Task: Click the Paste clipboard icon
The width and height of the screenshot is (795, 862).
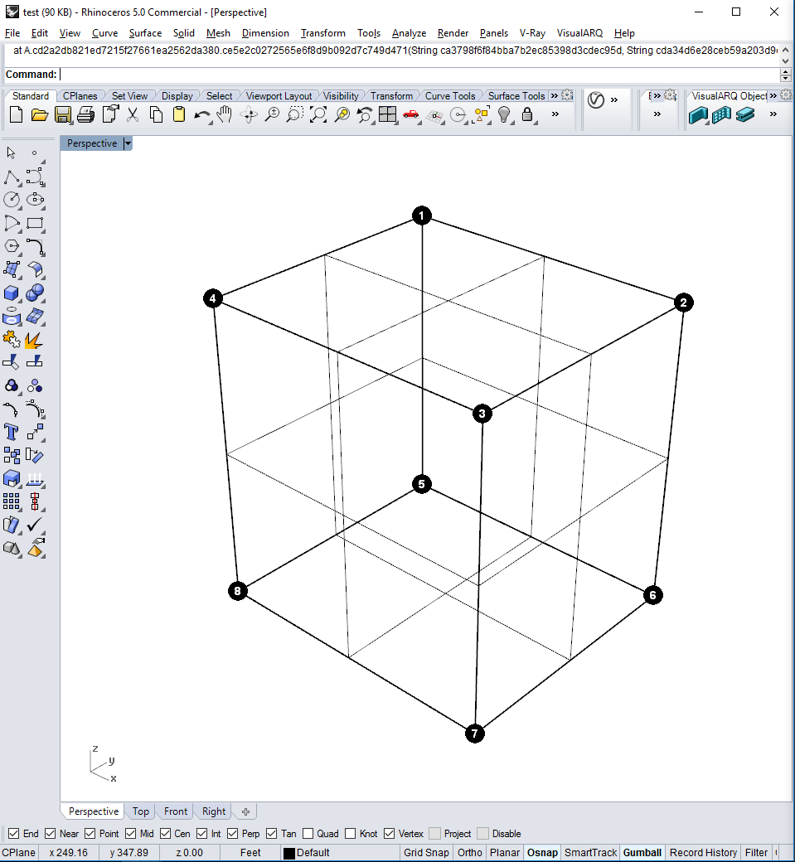Action: click(x=179, y=115)
